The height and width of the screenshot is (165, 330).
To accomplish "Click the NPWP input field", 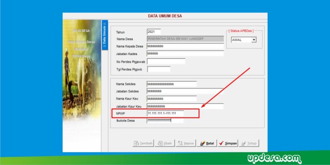I will tap(165, 113).
